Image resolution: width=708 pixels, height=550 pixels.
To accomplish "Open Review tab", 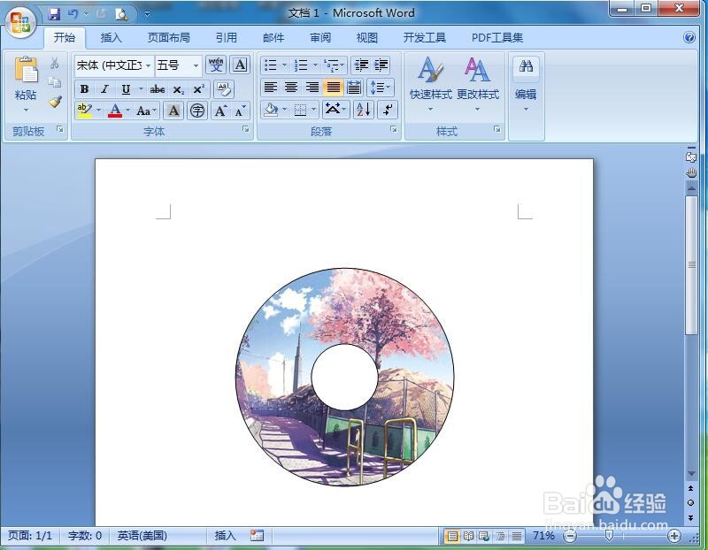I will (x=320, y=38).
